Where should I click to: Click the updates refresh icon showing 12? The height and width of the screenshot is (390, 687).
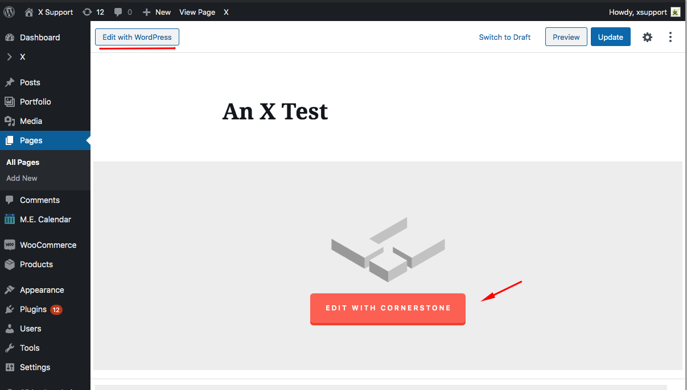pos(87,12)
